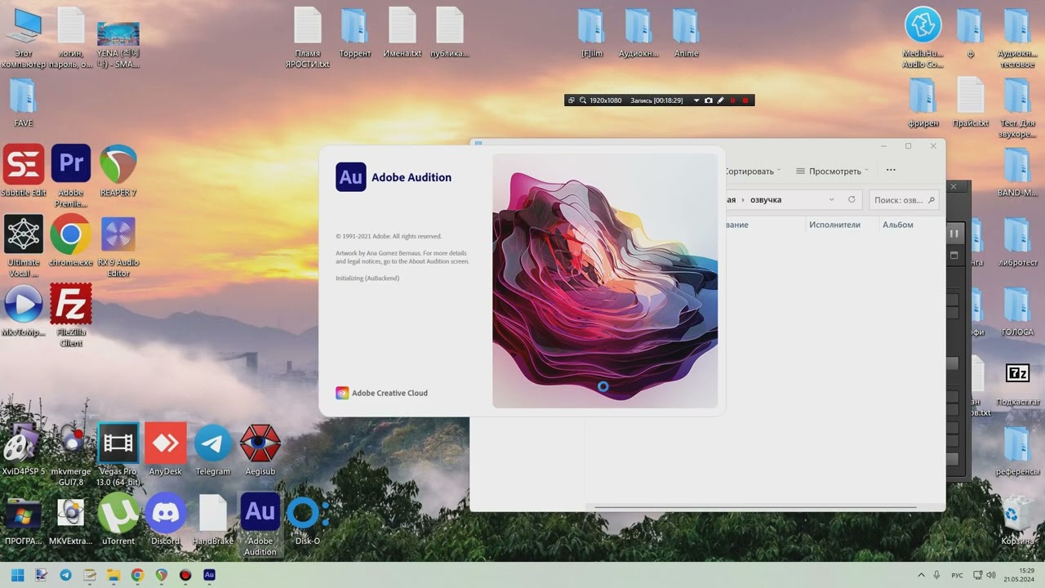
Task: Open the three-dots more options menu in Explorer
Action: (891, 171)
